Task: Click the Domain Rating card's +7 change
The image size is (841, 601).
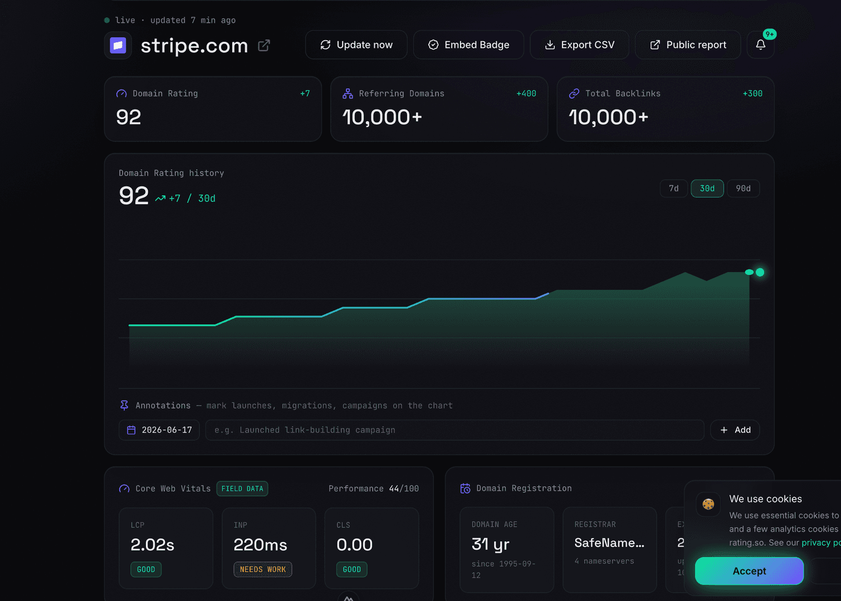Action: click(x=305, y=93)
